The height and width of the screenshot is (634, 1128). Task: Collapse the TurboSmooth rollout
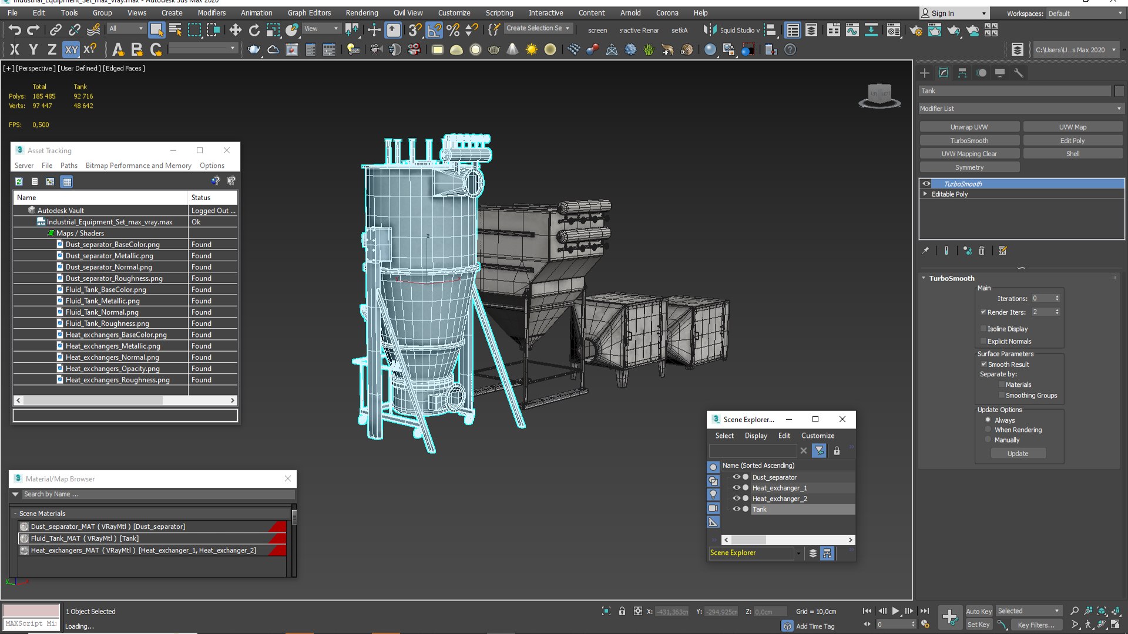(x=924, y=278)
